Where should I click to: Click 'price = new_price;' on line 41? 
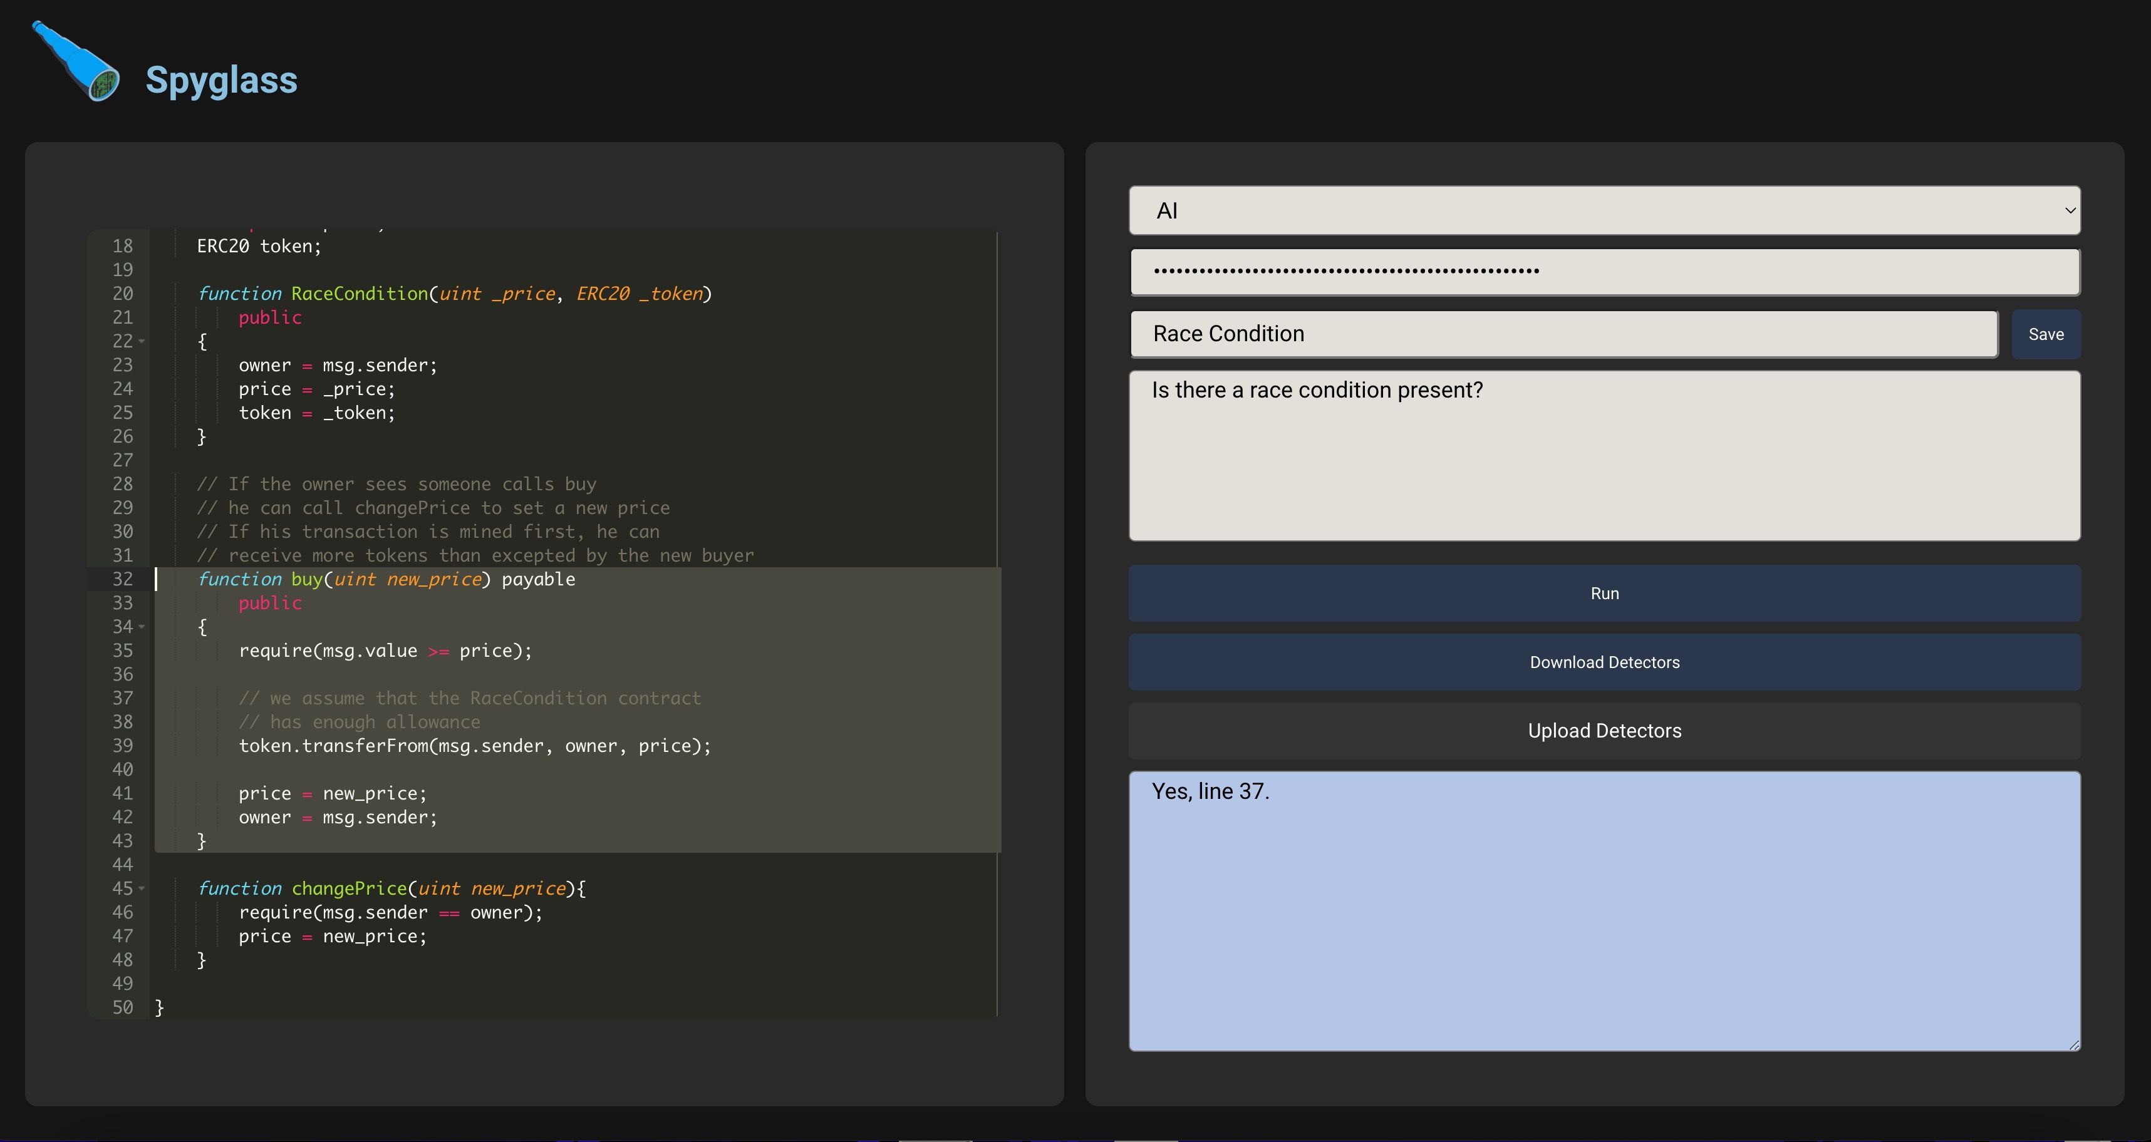click(x=333, y=794)
